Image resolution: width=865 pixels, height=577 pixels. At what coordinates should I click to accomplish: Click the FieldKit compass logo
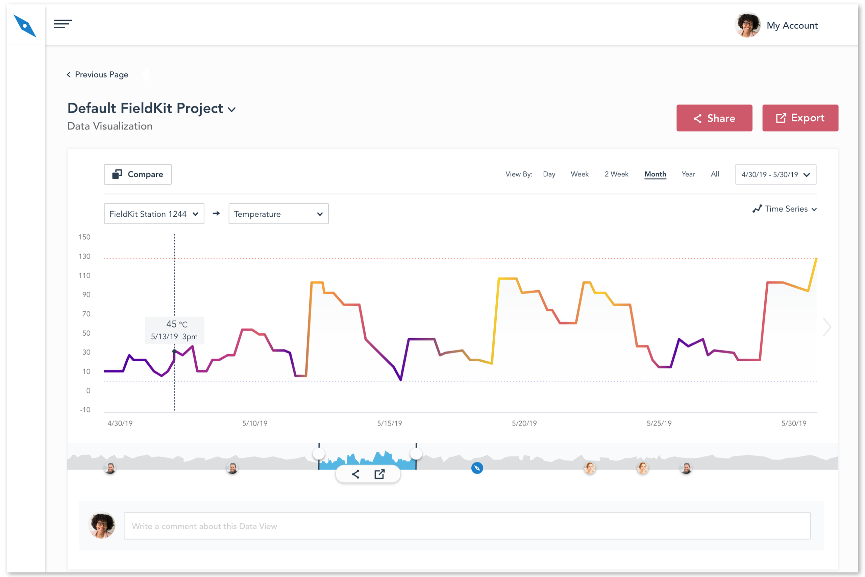pos(25,26)
